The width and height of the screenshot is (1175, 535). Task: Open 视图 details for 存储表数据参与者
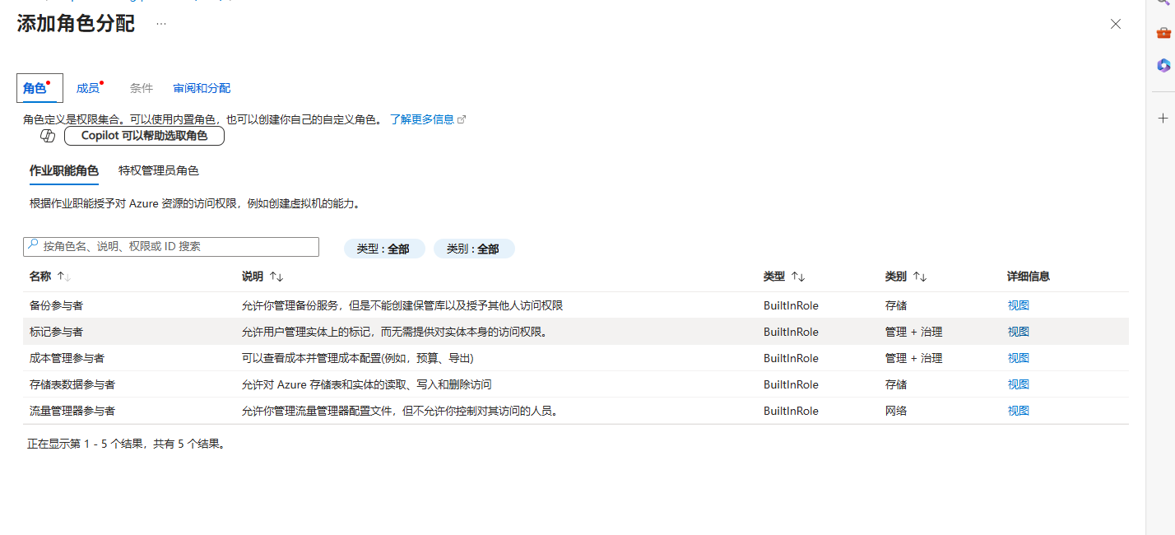pyautogui.click(x=1019, y=384)
